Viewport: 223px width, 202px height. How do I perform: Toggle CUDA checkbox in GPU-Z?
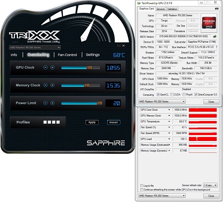pos(172,94)
